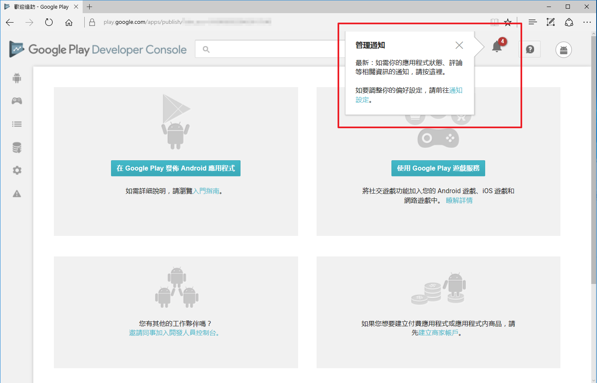
Task: Open the 入門指南 link
Action: [206, 191]
